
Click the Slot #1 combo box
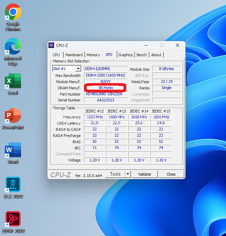tap(67, 69)
